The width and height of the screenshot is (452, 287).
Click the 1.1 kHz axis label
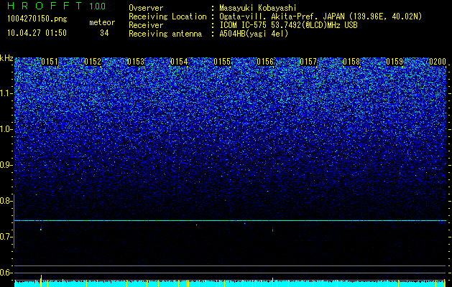[6, 93]
